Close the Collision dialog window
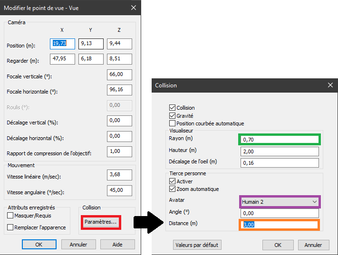Image resolution: width=338 pixels, height=255 pixels. [330, 85]
